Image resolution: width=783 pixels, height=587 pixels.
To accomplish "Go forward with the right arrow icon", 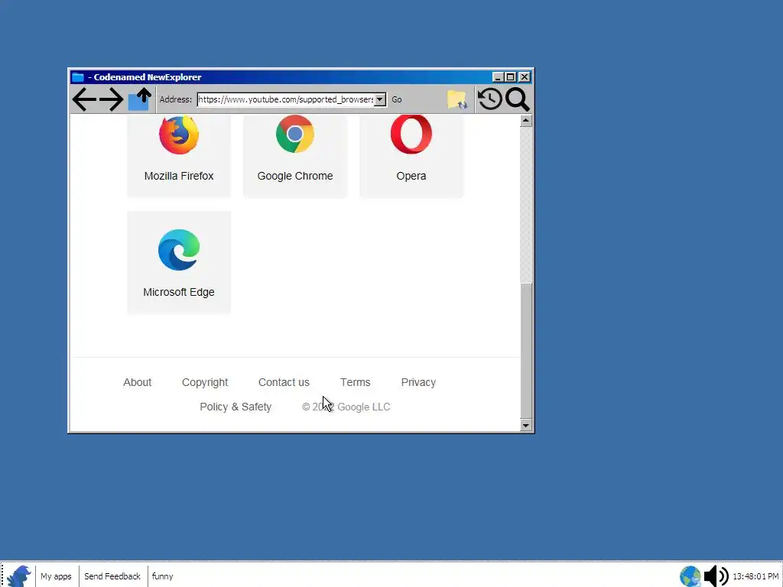I will pos(112,99).
